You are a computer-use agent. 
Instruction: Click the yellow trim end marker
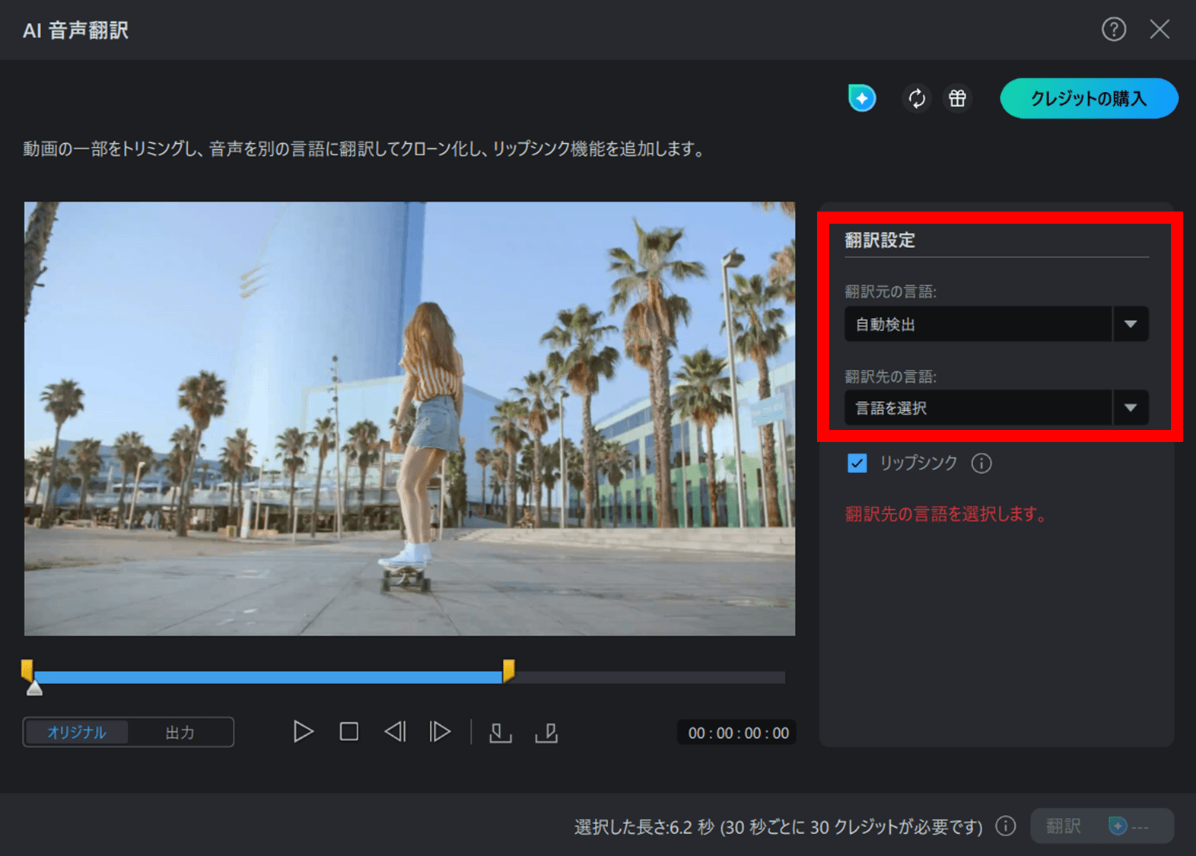[x=508, y=670]
